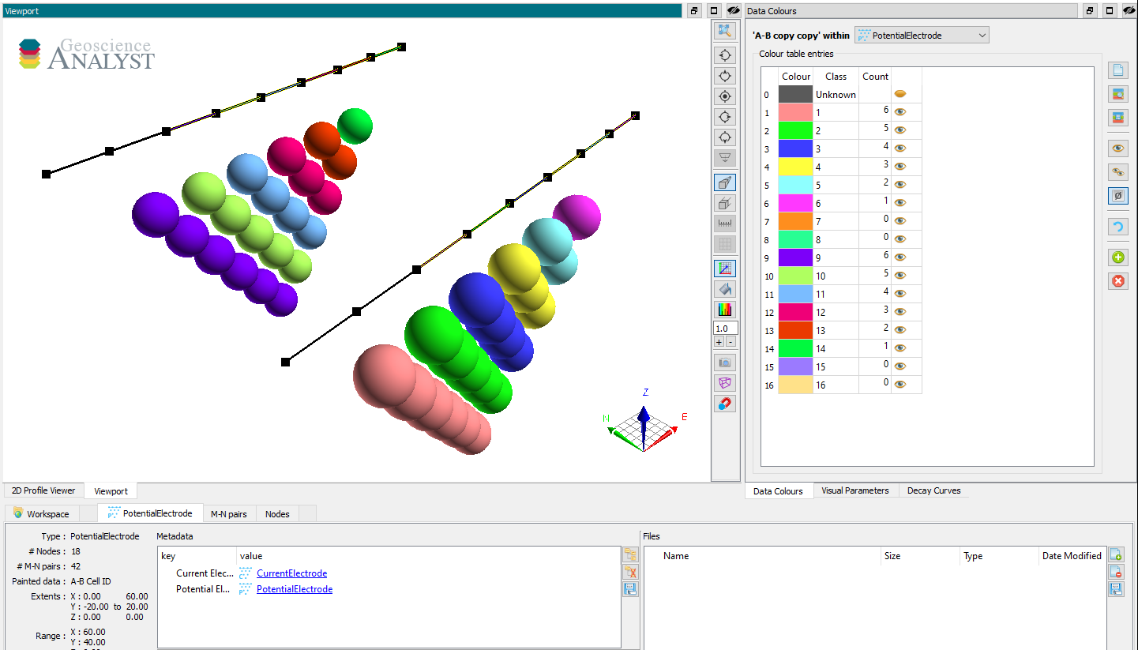1138x650 pixels.
Task: Click the green add colour entry button
Action: coord(1117,257)
